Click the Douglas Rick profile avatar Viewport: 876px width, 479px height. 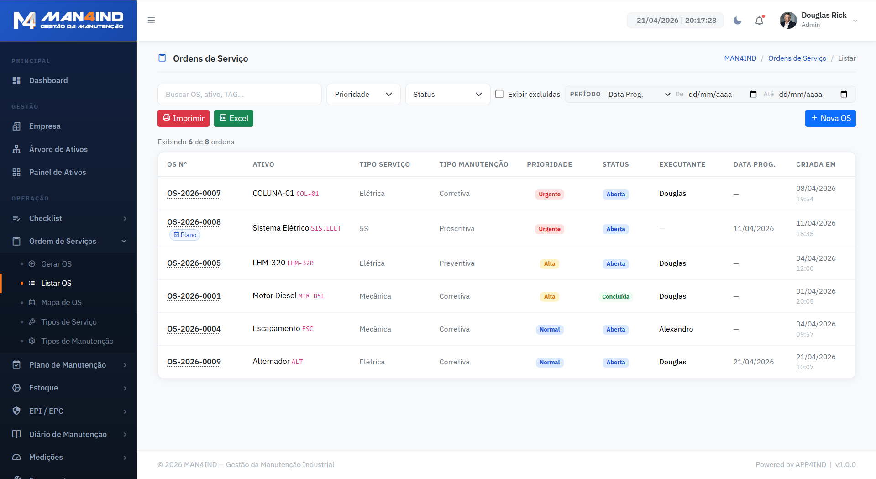[788, 20]
